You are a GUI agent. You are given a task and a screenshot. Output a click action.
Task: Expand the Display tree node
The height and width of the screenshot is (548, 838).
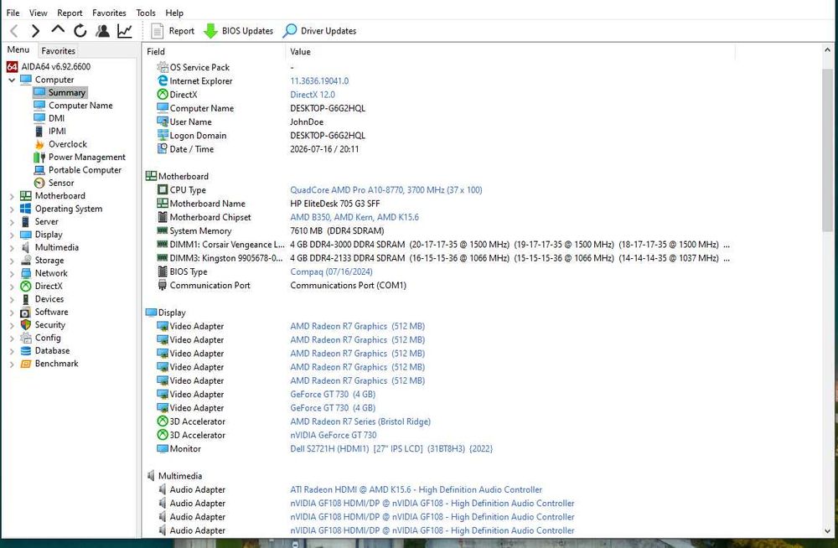[12, 235]
